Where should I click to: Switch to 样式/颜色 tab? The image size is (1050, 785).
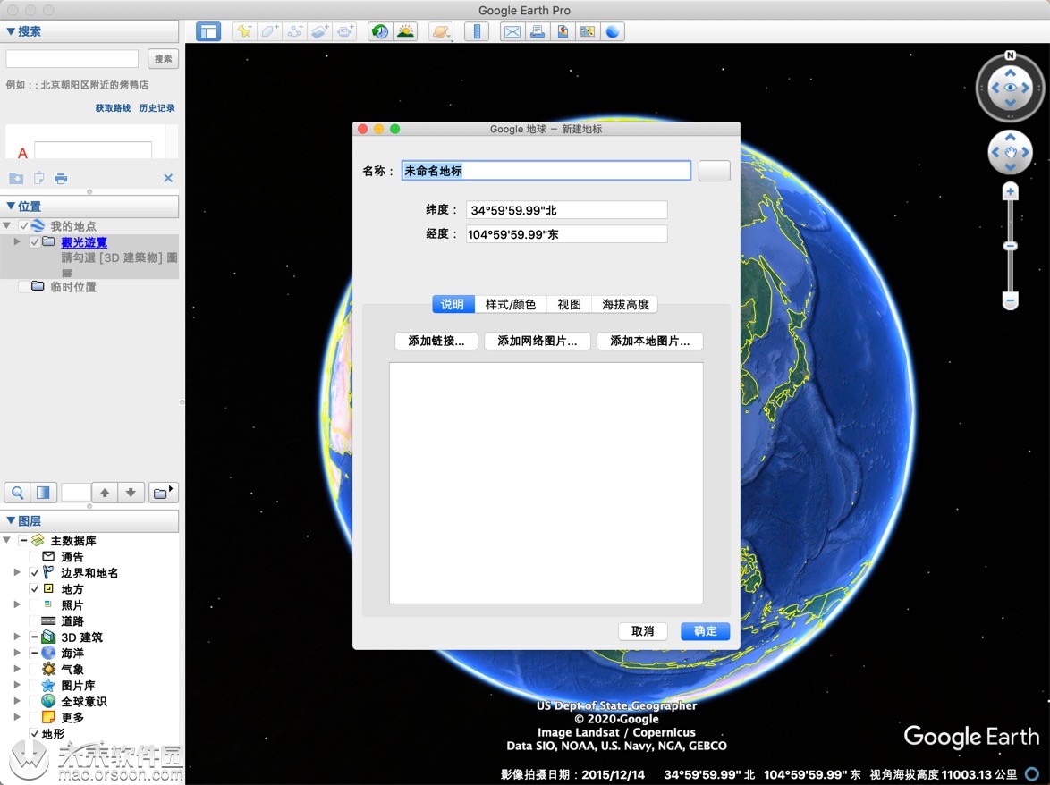tap(511, 305)
